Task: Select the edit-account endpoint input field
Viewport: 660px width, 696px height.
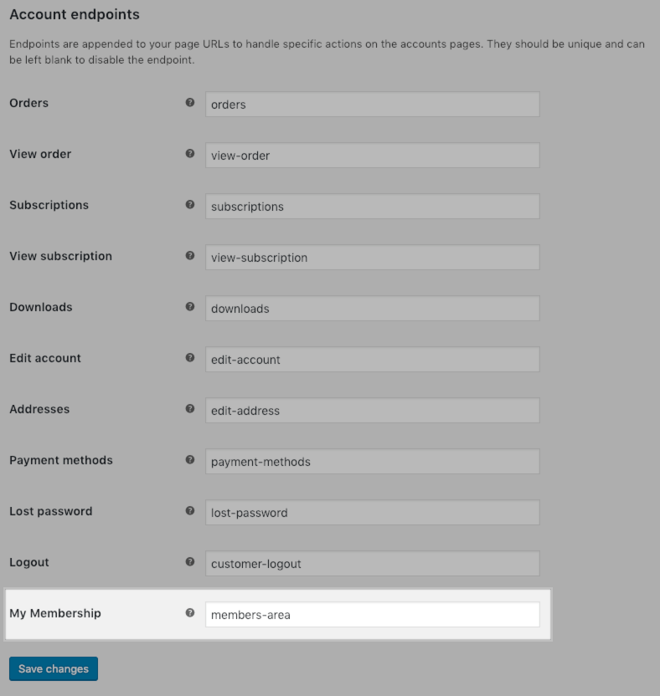Action: (372, 359)
